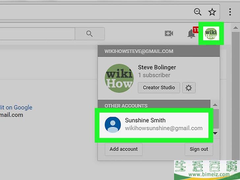Click WIKIHOWSTEVE@GMAIL.COM header text

(139, 51)
